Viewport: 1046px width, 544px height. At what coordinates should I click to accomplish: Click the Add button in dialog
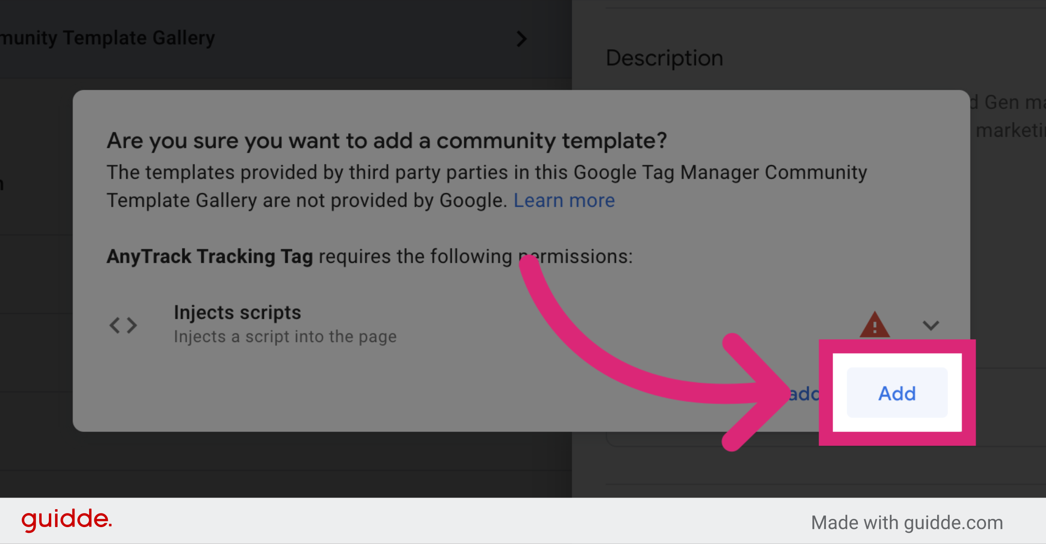click(897, 393)
